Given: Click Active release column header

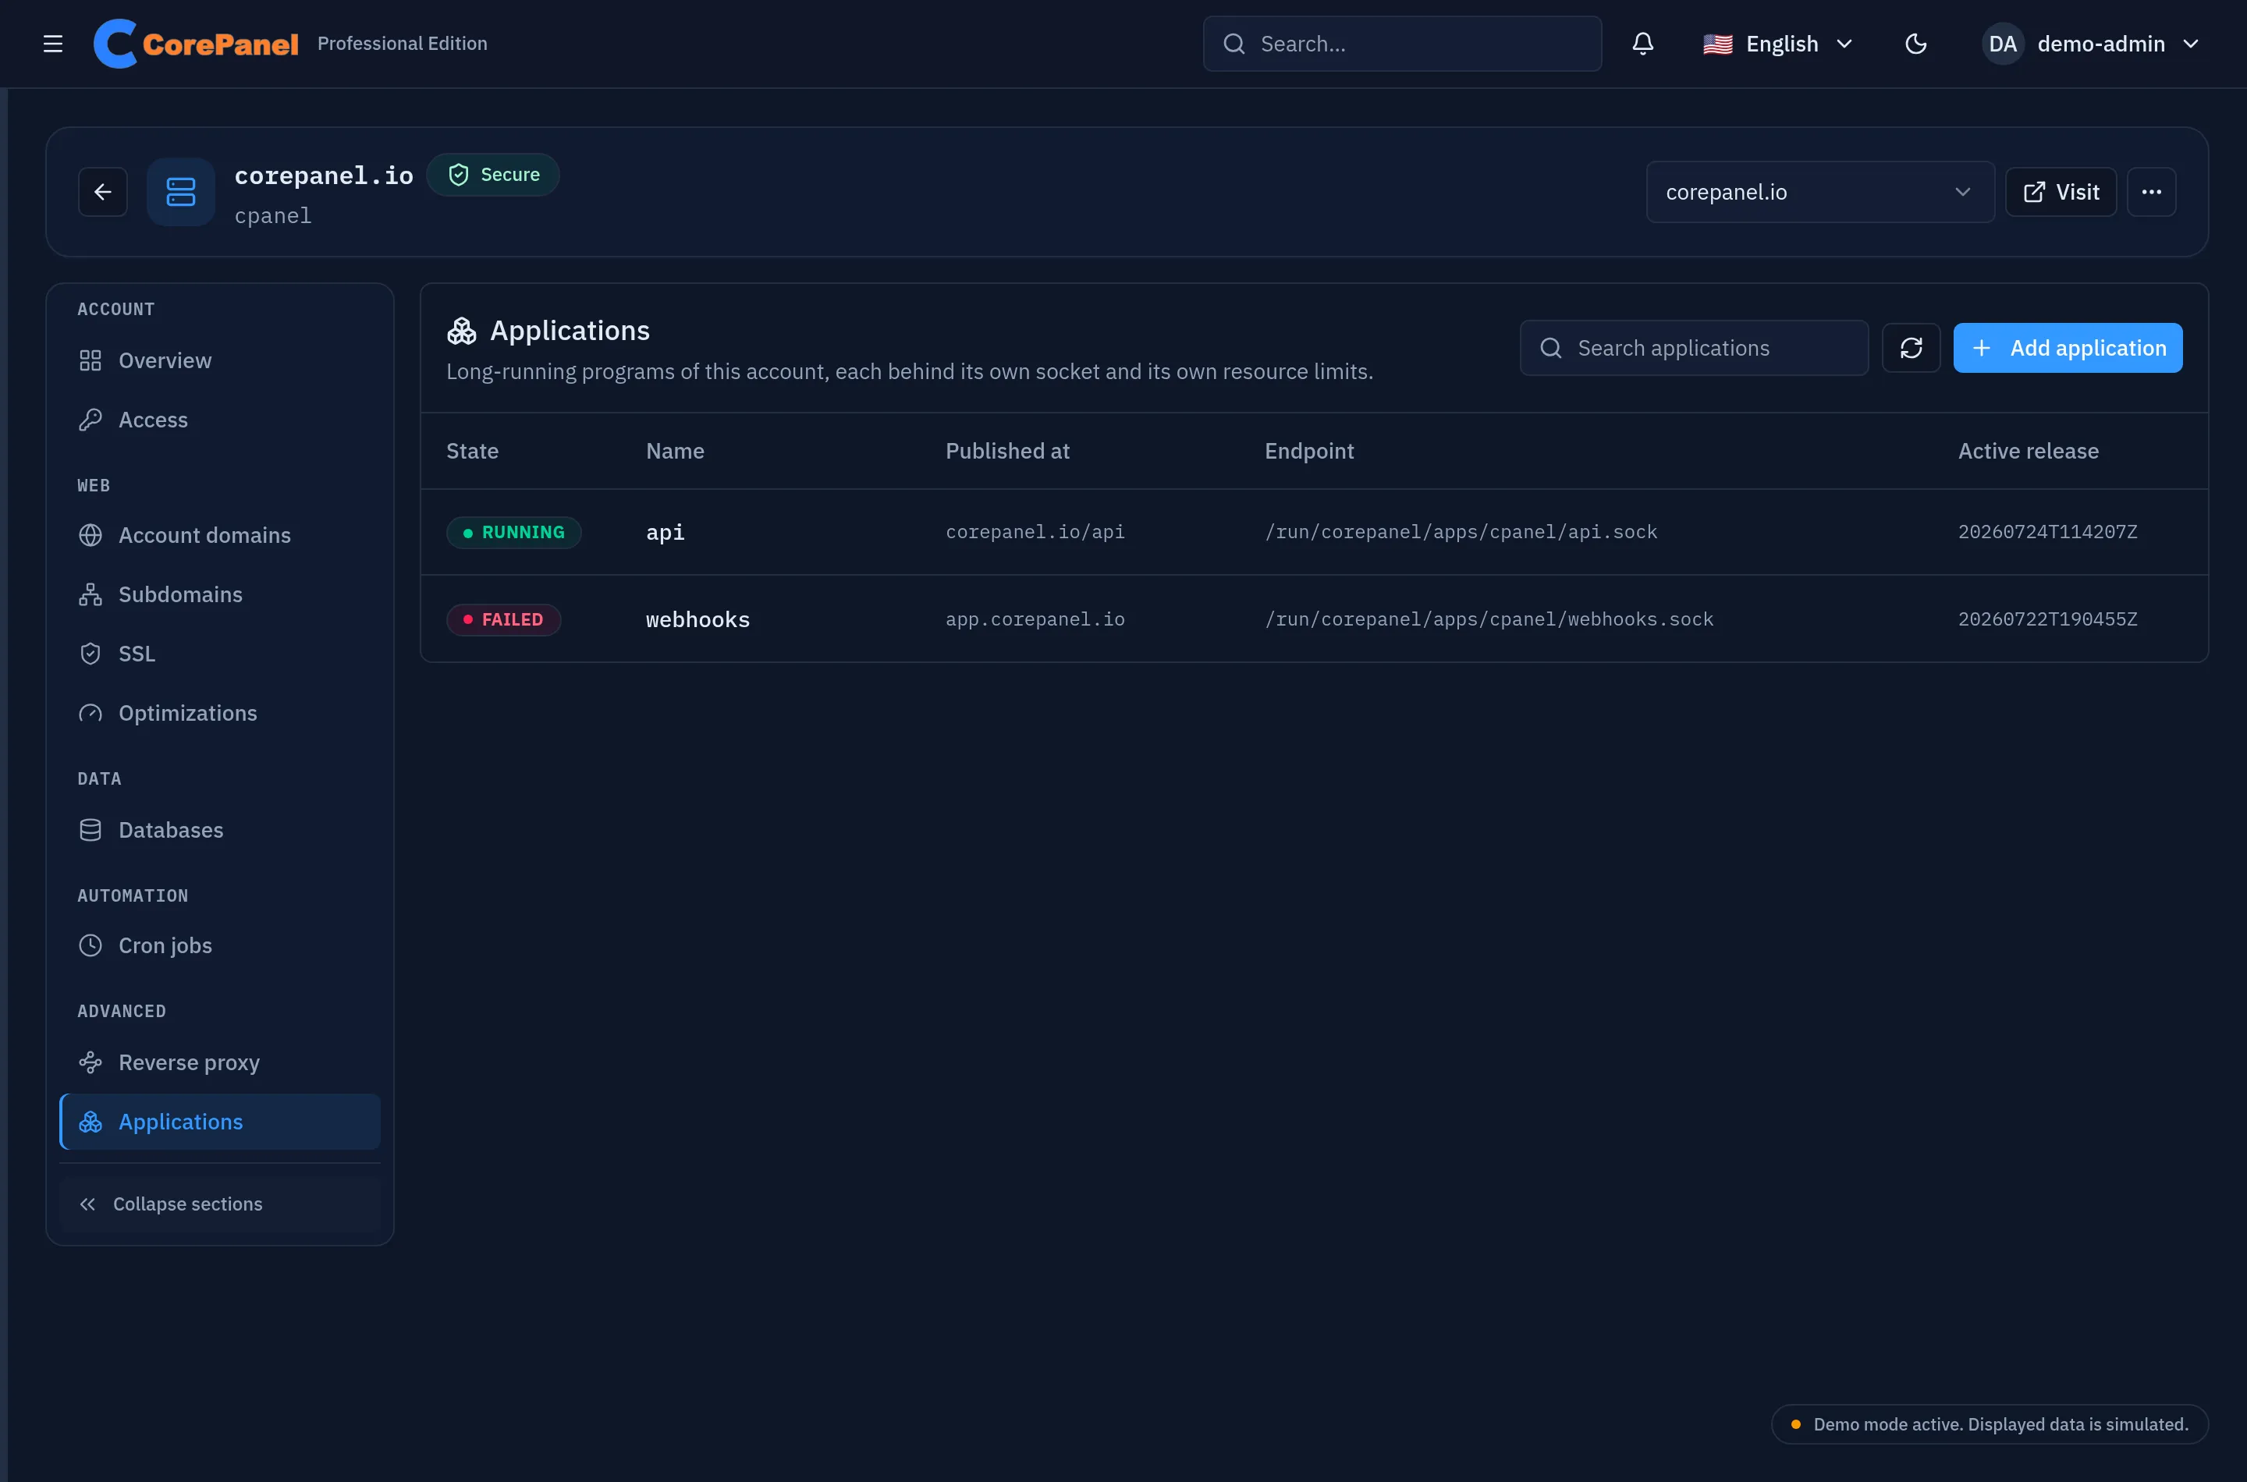Looking at the screenshot, I should tap(2028, 451).
